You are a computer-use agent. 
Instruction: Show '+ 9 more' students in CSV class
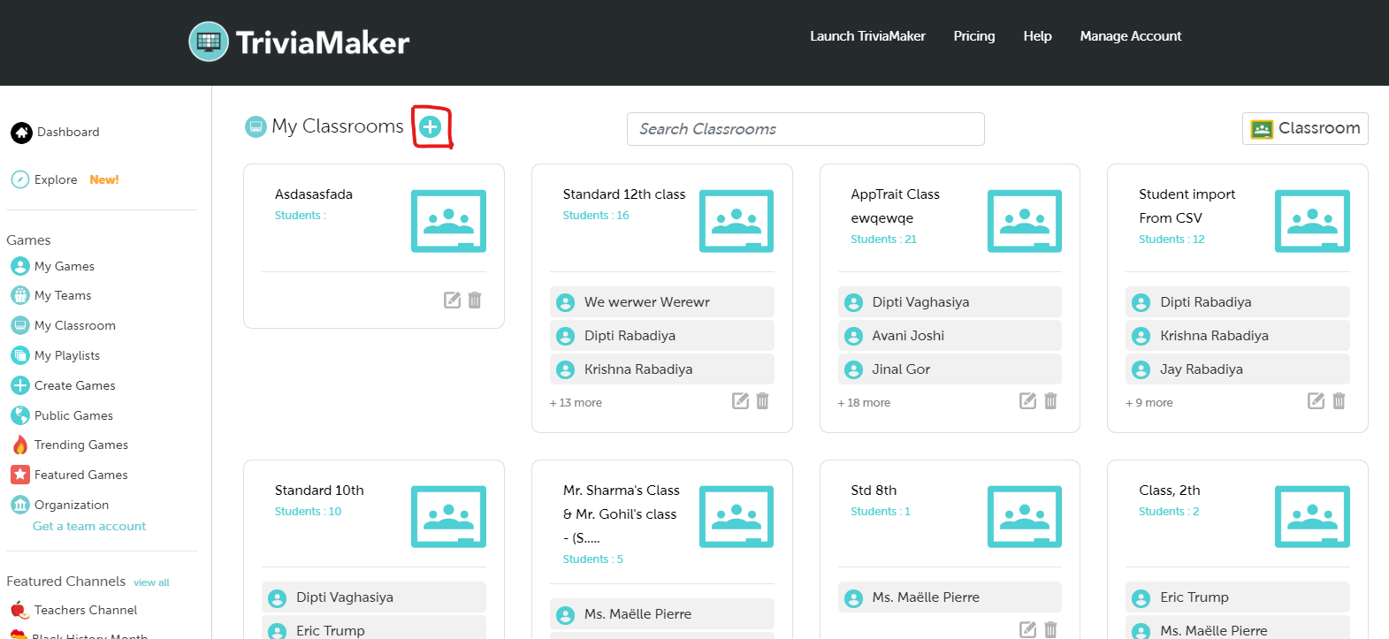[1149, 403]
